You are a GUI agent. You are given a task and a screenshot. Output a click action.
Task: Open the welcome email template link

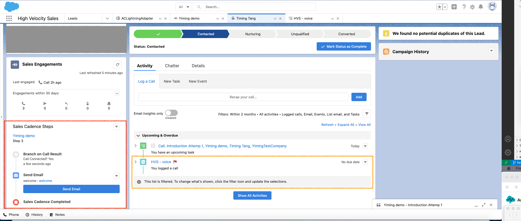point(45,181)
